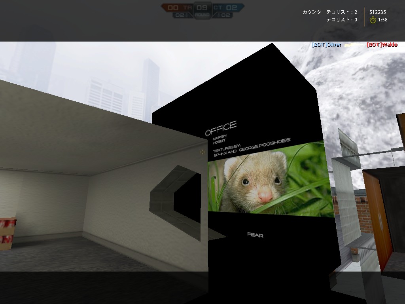This screenshot has width=405, height=304.
Task: Click the CT alive players count 02
Action: 225,15
